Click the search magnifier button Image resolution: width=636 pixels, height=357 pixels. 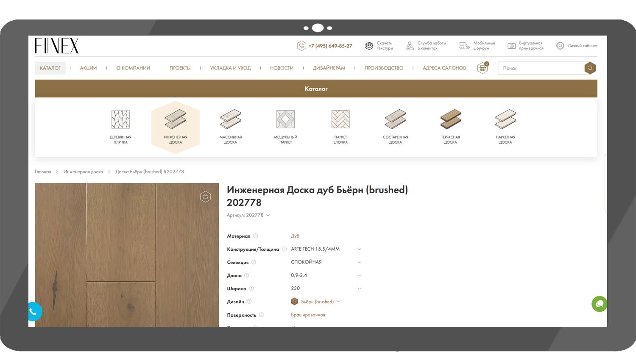pos(590,68)
